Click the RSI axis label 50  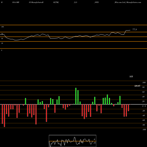2,39
